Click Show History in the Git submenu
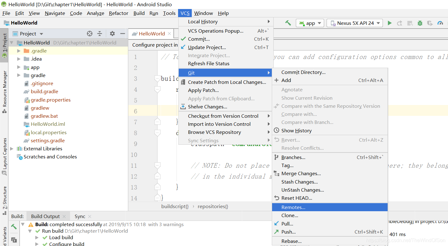The width and height of the screenshot is (448, 246). coord(330,131)
